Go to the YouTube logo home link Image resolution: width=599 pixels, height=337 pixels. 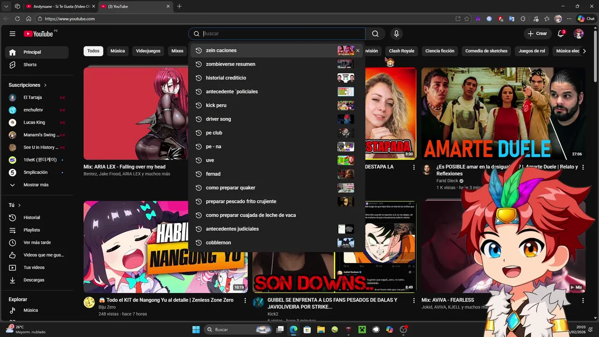coord(38,34)
